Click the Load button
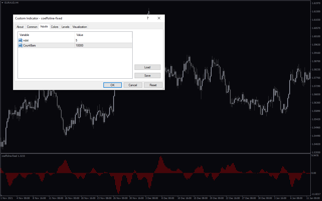The width and height of the screenshot is (322, 201). point(147,67)
